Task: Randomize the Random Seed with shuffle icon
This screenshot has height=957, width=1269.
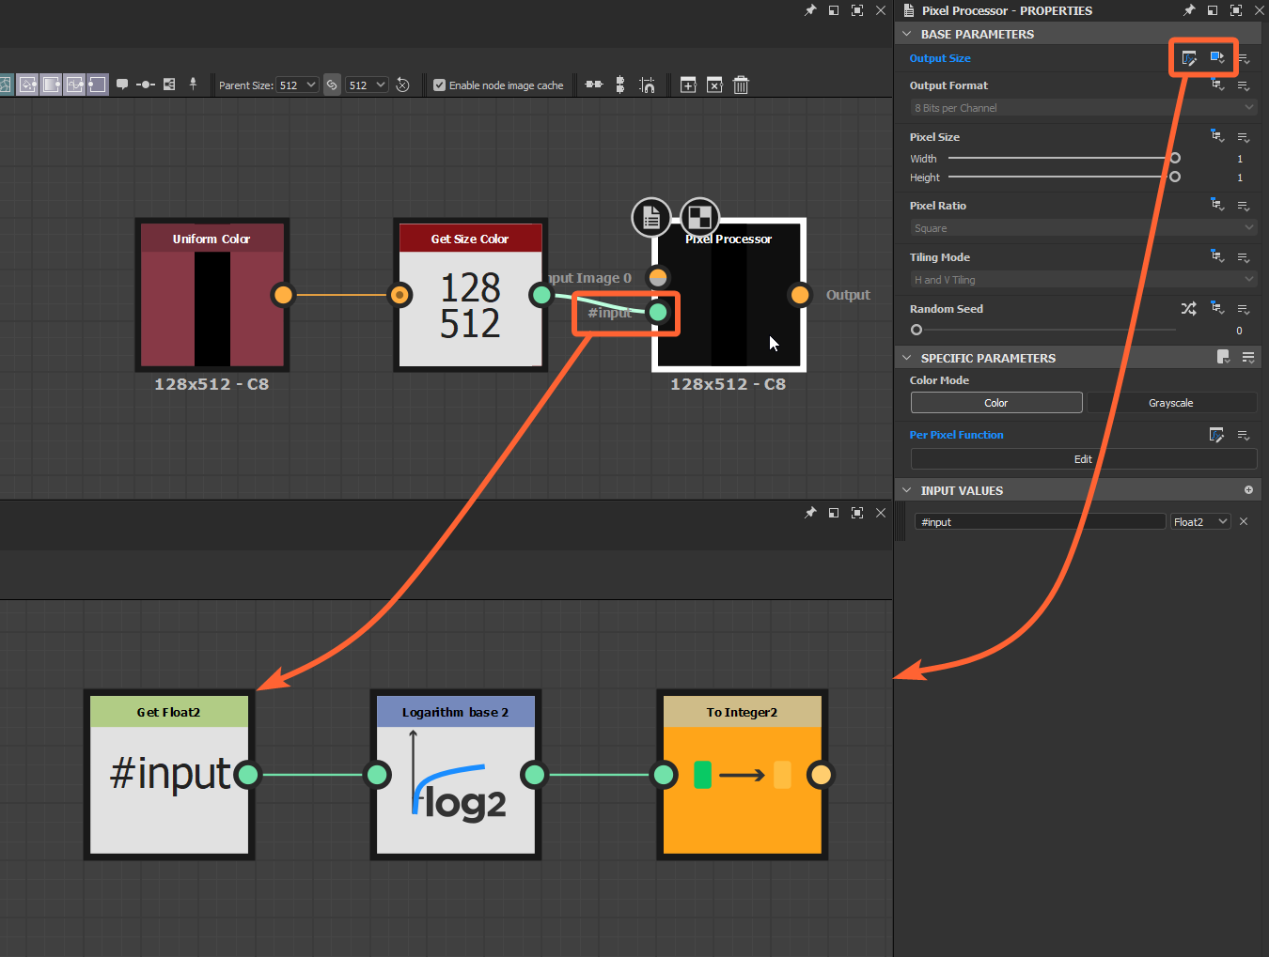Action: [1189, 309]
